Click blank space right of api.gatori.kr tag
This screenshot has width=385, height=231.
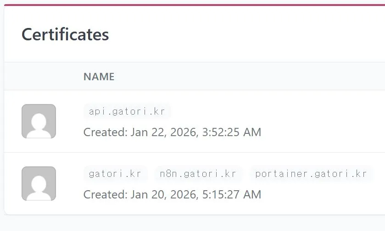[275, 111]
